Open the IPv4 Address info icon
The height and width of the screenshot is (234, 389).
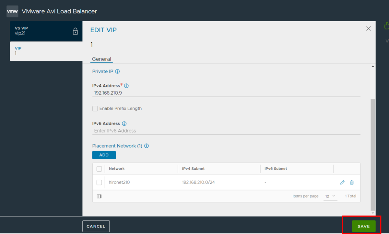126,86
